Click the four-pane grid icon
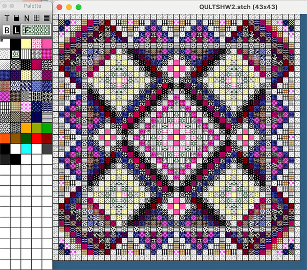 click(x=36, y=18)
